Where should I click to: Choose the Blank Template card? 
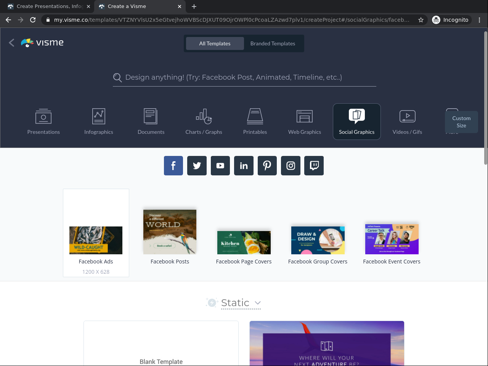click(x=161, y=344)
